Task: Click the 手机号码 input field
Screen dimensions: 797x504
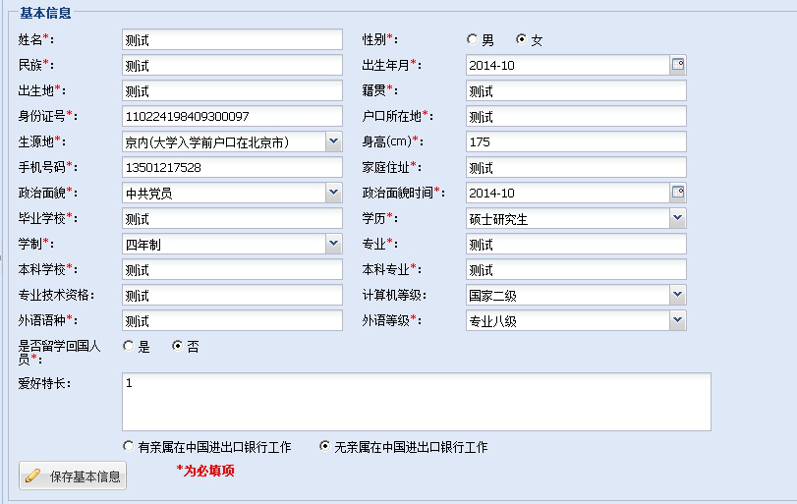Action: pyautogui.click(x=232, y=168)
